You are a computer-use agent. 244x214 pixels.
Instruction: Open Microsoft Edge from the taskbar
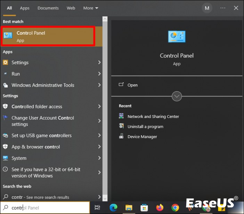point(113,207)
